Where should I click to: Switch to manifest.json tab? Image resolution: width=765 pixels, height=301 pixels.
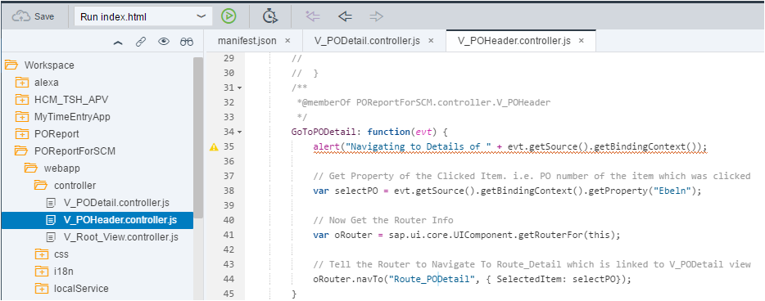pyautogui.click(x=247, y=41)
